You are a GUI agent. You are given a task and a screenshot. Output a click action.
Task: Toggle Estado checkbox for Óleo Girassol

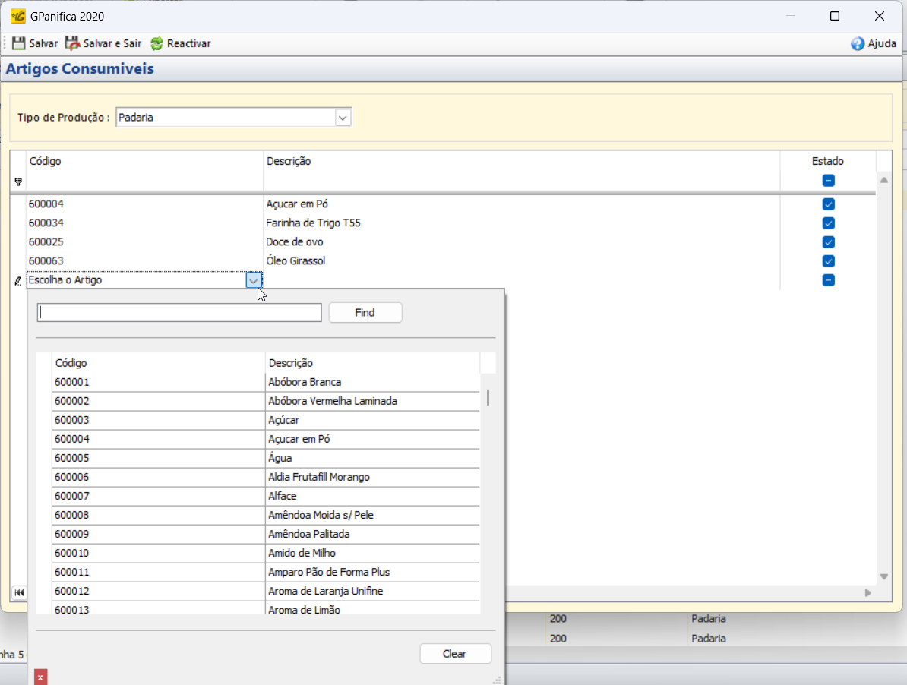click(x=828, y=261)
